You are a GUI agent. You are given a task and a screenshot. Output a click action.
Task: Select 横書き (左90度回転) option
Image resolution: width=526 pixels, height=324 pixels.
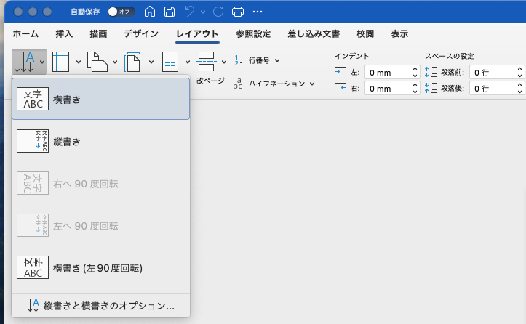[x=100, y=268]
